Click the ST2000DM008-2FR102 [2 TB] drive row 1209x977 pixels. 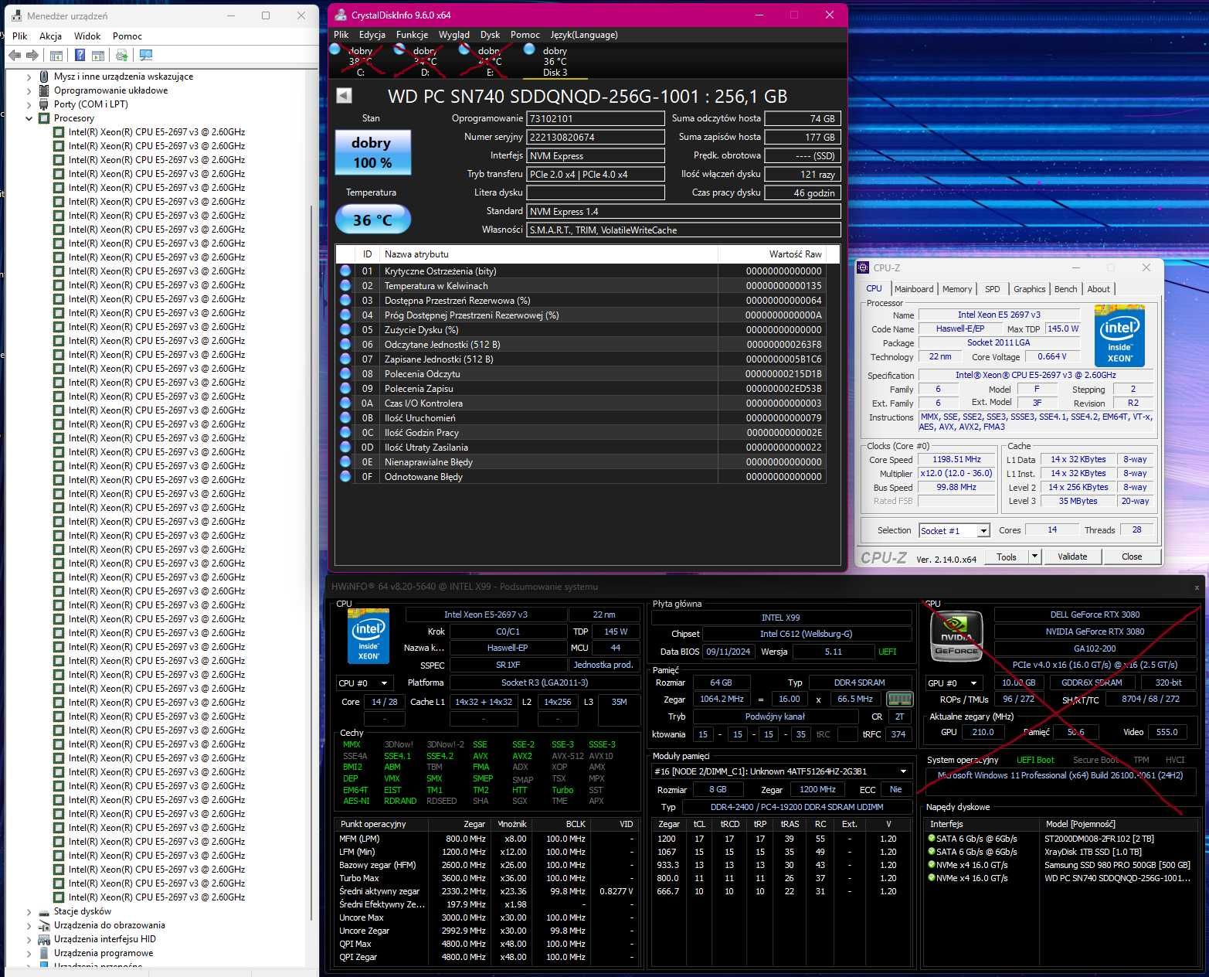click(1061, 839)
